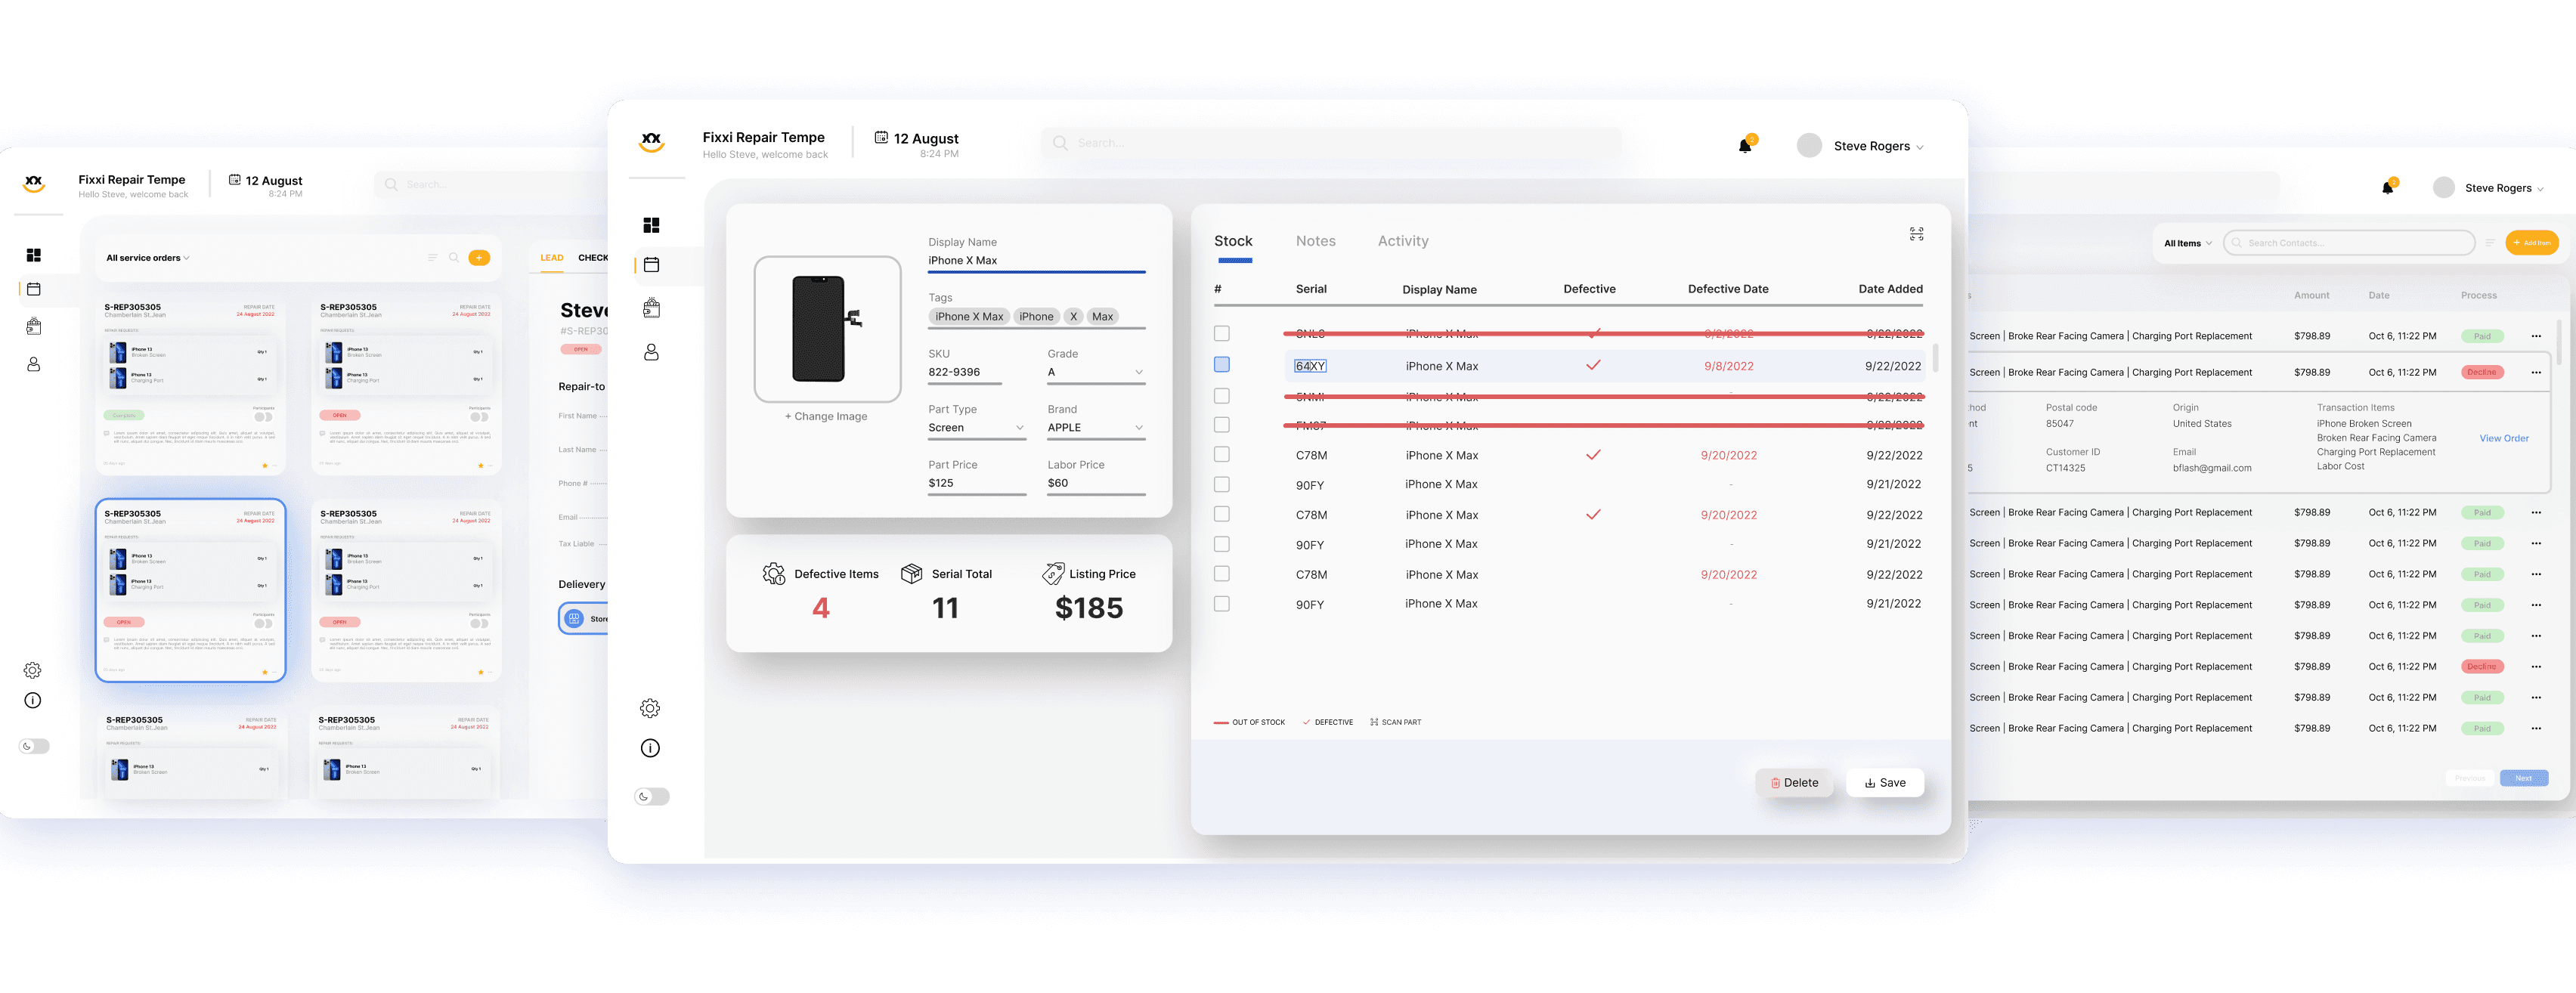Click the info icon in center window sidebar
The width and height of the screenshot is (2576, 993).
650,748
